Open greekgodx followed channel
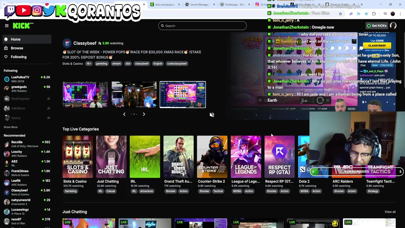The height and width of the screenshot is (228, 405). click(27, 89)
